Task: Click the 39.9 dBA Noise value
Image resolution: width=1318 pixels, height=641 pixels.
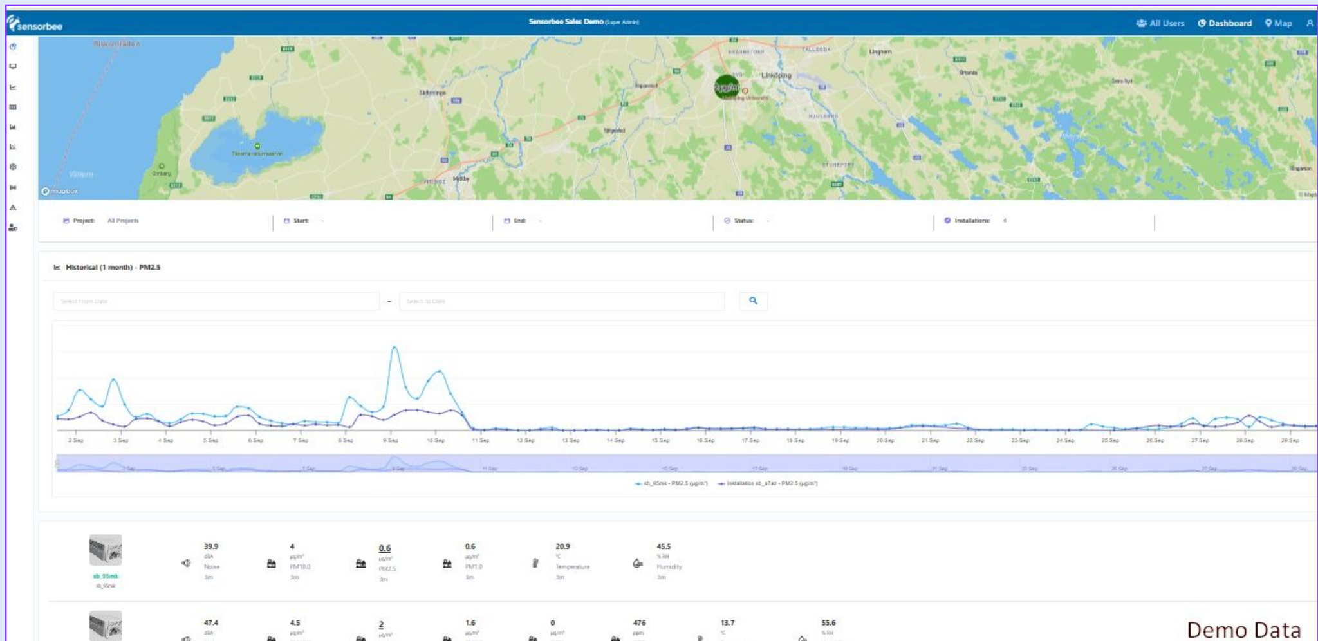Action: coord(211,546)
